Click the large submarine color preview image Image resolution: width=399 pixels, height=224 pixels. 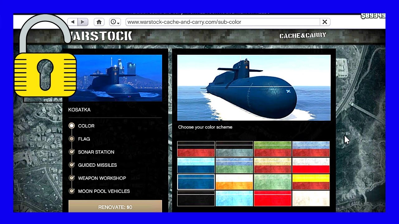tap(254, 88)
